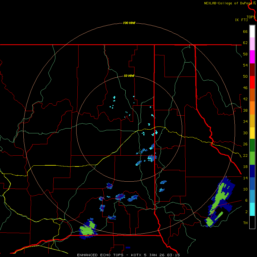Select the cyan legend swatch
Screen dimensions: 257x257
pos(252,209)
